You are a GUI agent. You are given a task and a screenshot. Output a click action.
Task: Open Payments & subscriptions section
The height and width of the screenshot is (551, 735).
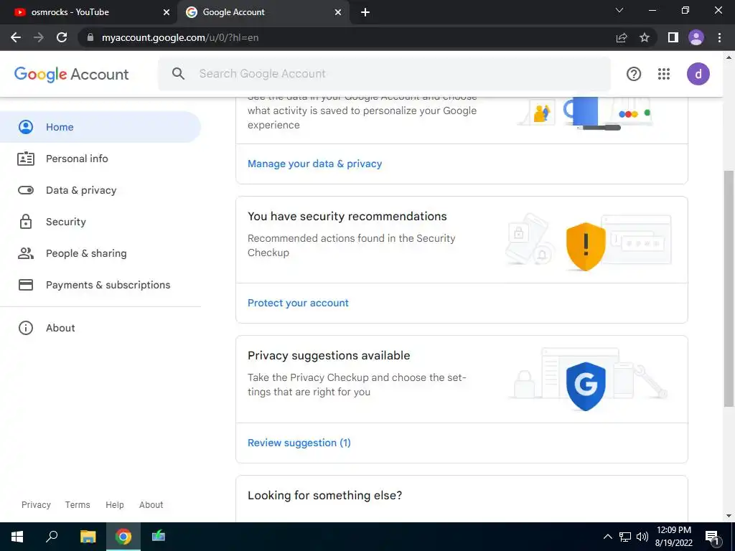click(100, 285)
